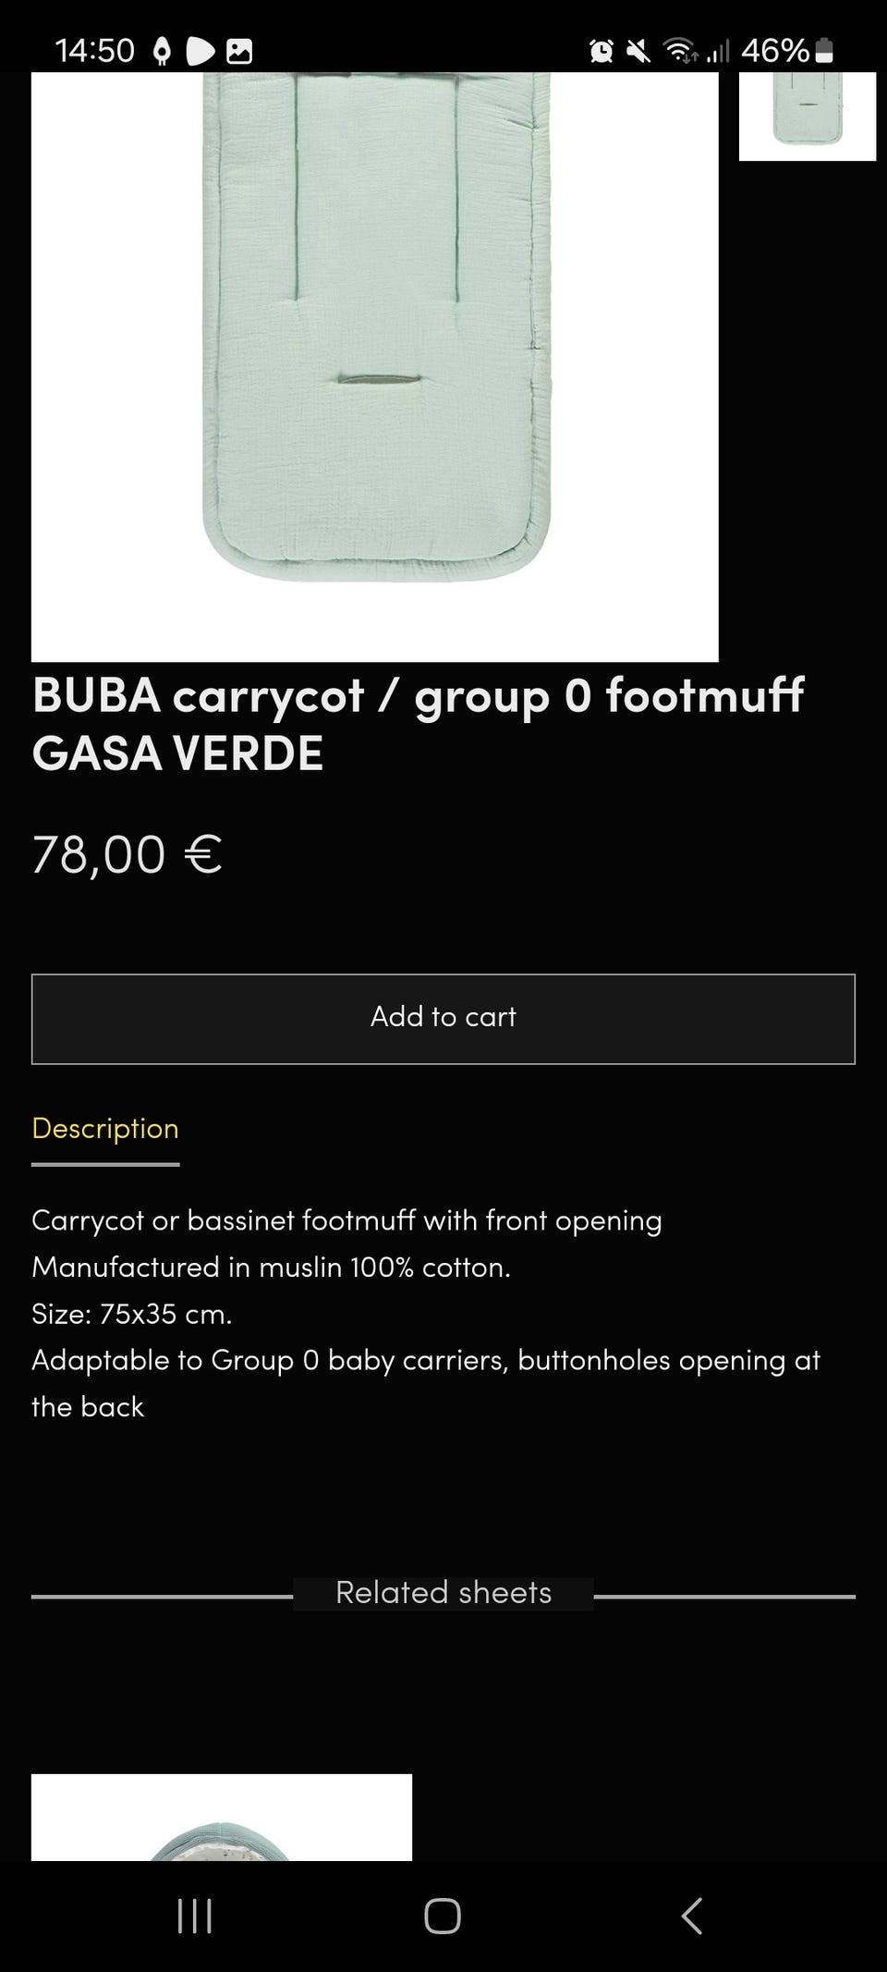This screenshot has width=887, height=1972.
Task: Select the Description tab
Action: (x=105, y=1129)
